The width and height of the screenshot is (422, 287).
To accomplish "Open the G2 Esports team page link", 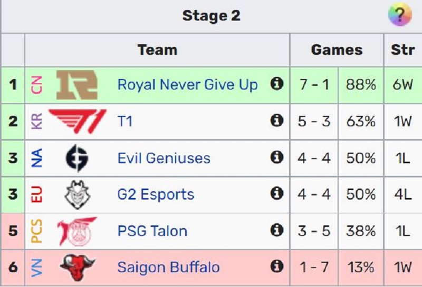I will coord(156,194).
